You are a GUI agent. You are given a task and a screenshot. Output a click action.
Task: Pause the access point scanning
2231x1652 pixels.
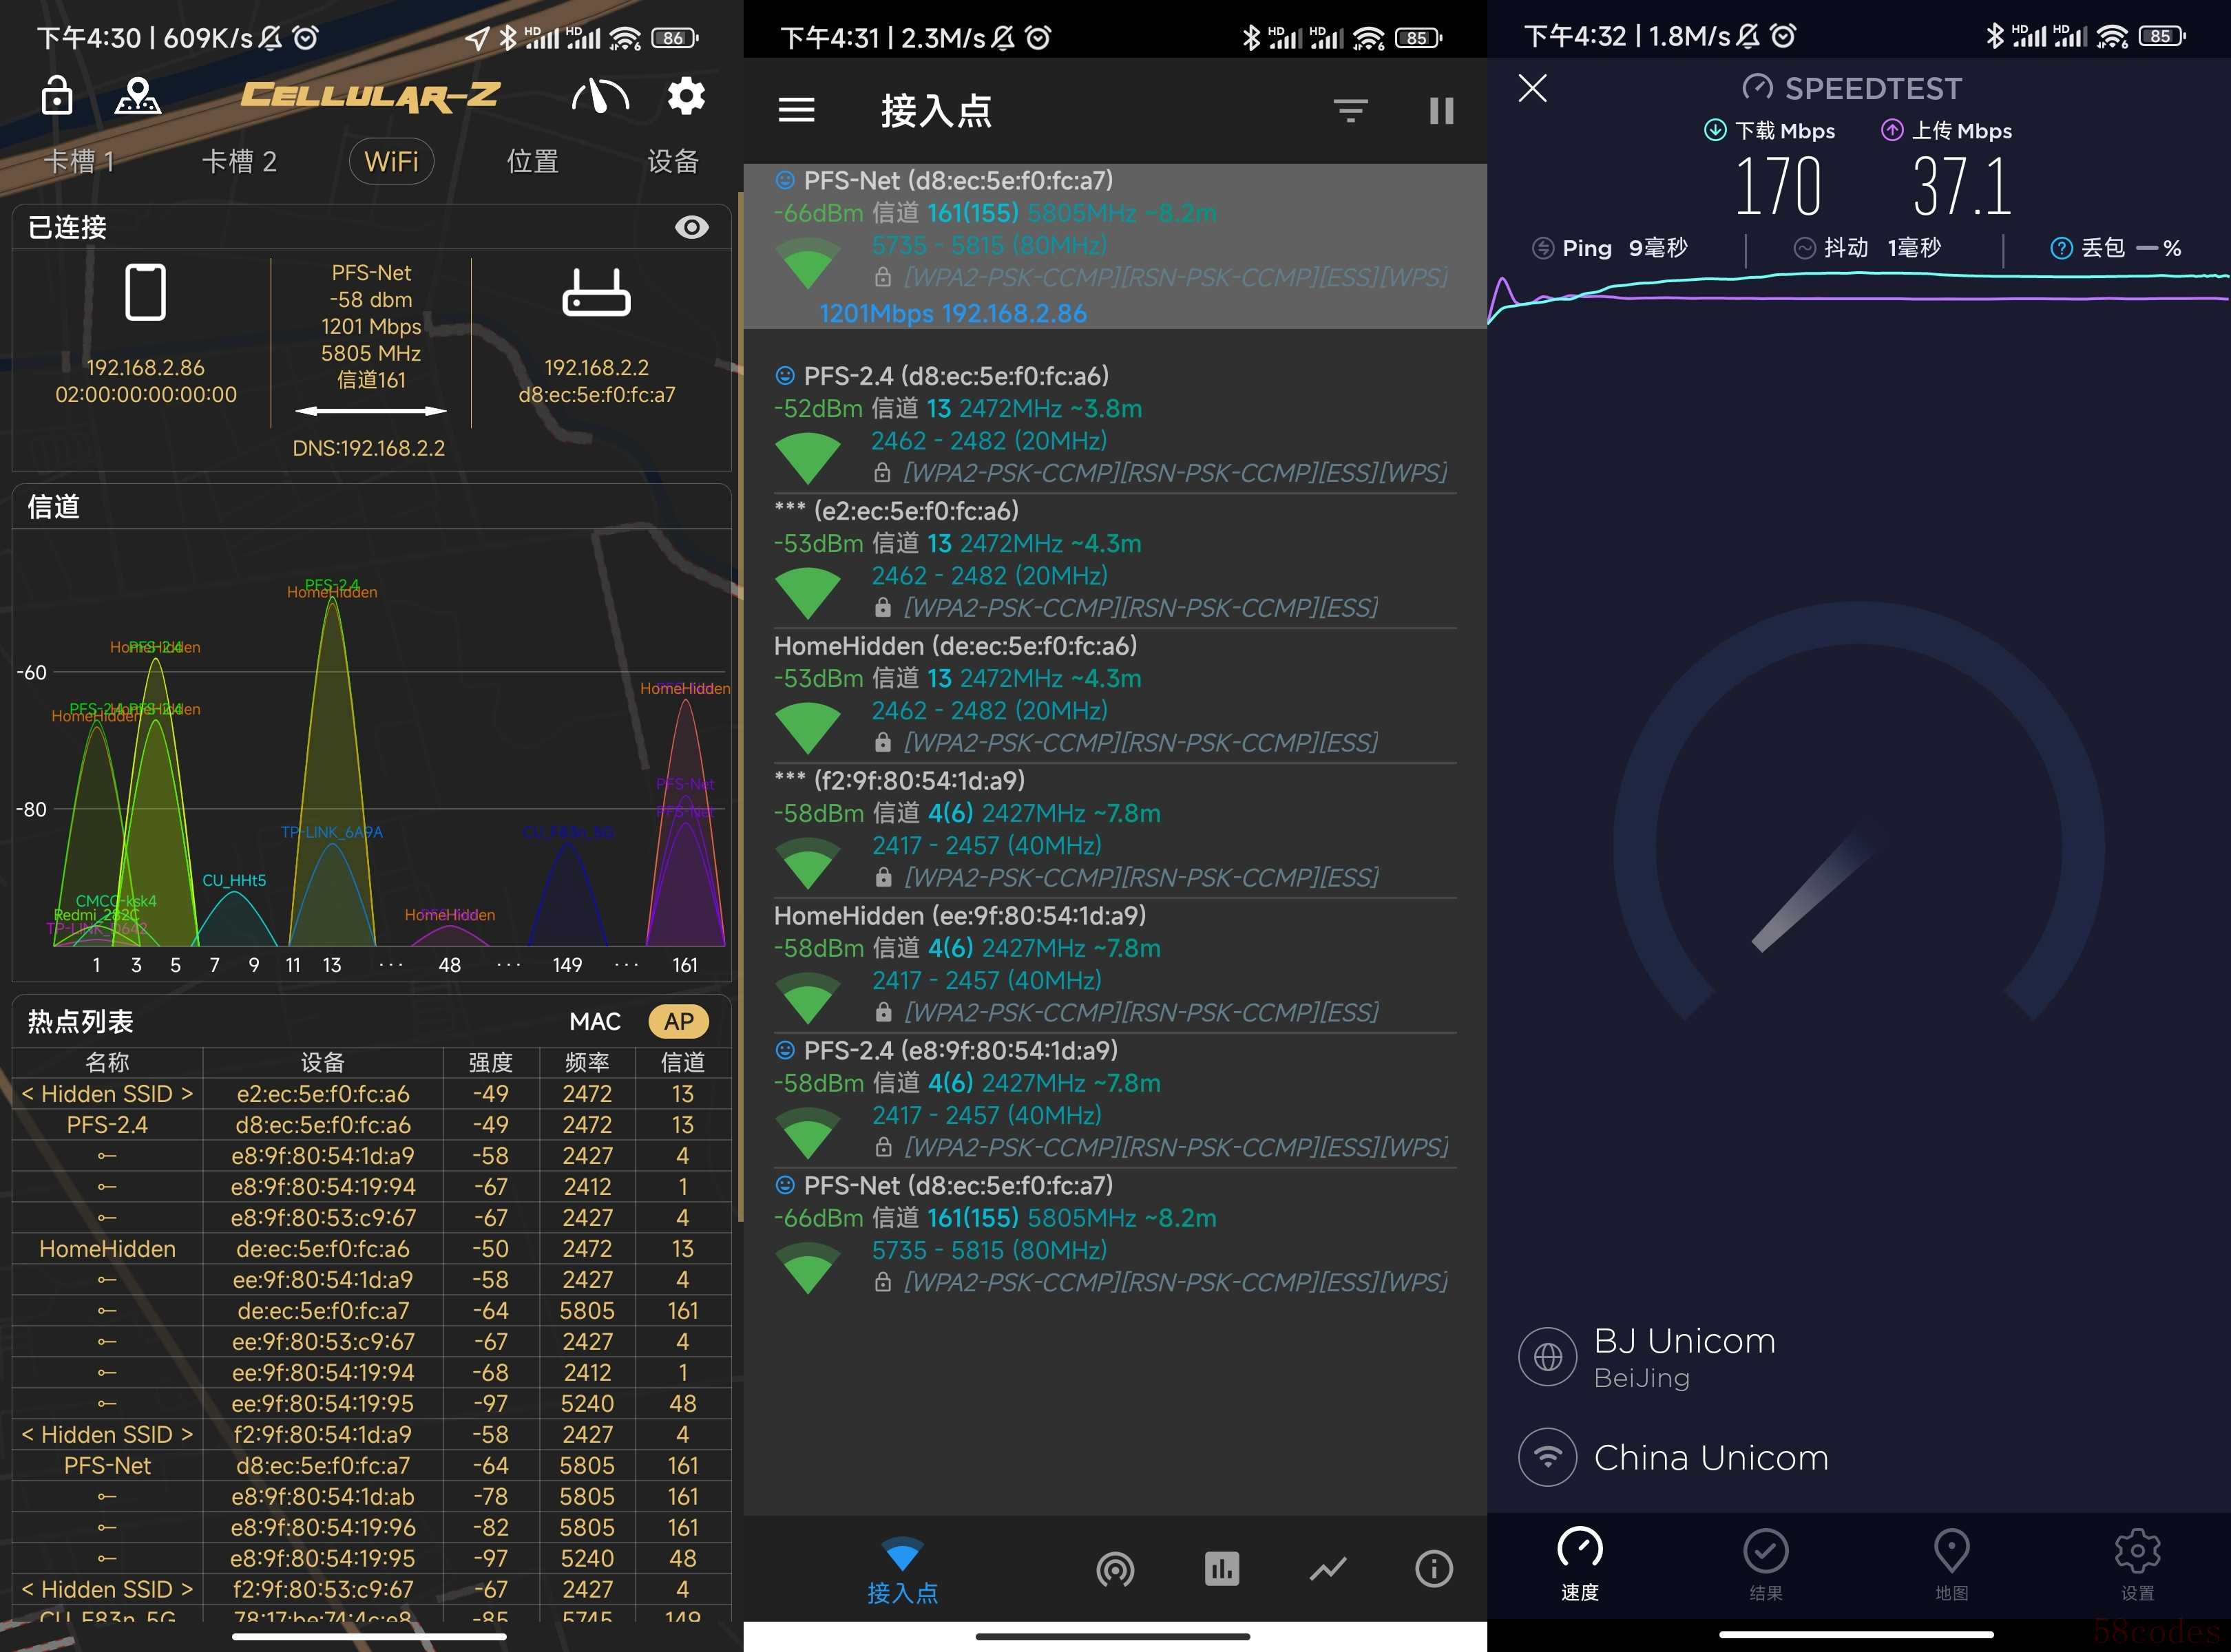coord(1441,110)
